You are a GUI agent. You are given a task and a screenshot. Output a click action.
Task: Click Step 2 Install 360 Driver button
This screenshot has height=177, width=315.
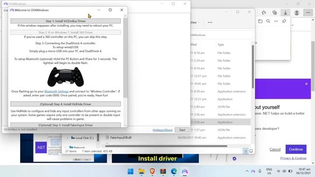65,32
